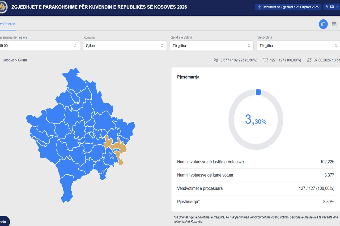This screenshot has width=340, height=226.
Task: Click the 3,377 voters who voted value
Action: click(329, 175)
